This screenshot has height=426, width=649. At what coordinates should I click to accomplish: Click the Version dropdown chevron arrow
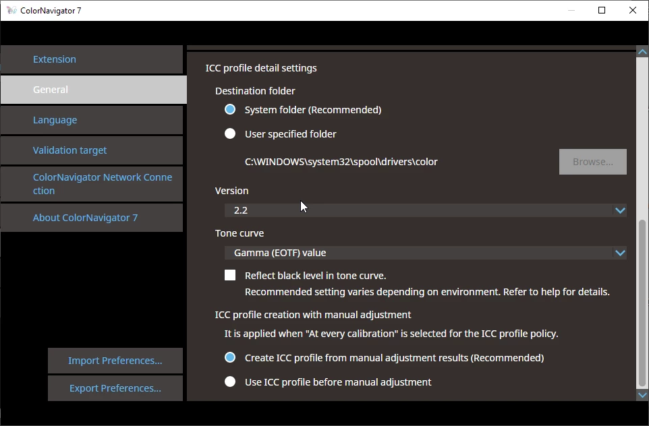pos(620,210)
